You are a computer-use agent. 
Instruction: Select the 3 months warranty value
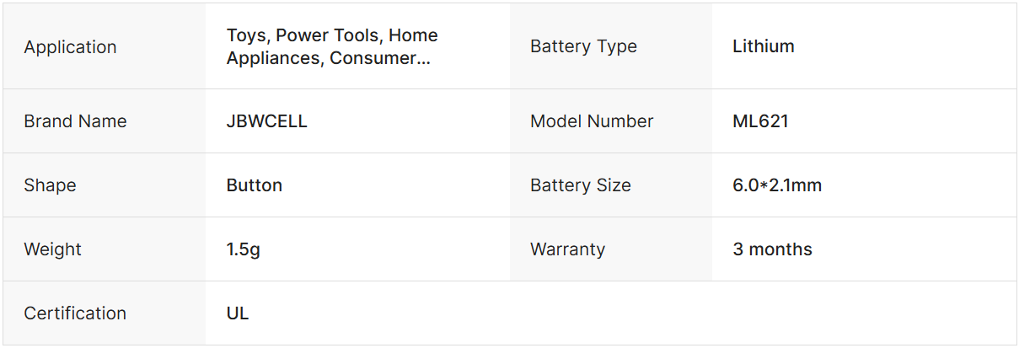pos(773,249)
